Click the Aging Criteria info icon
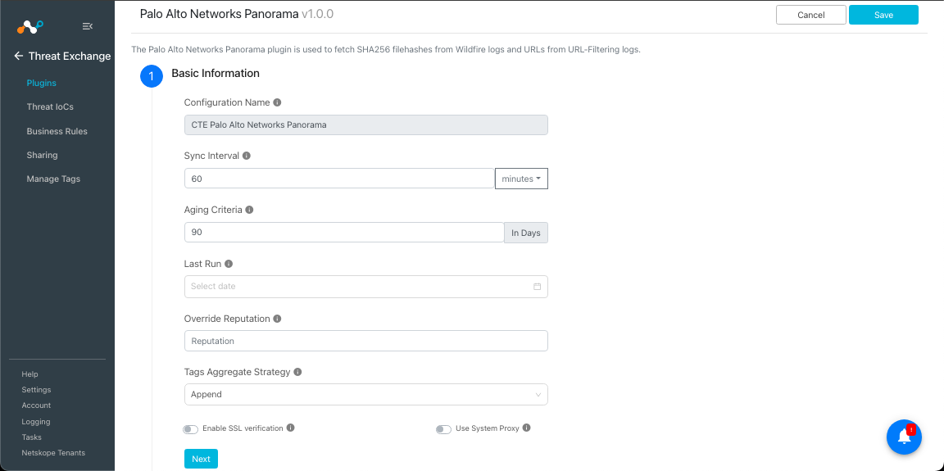Screen dimensions: 944x471 (249, 210)
